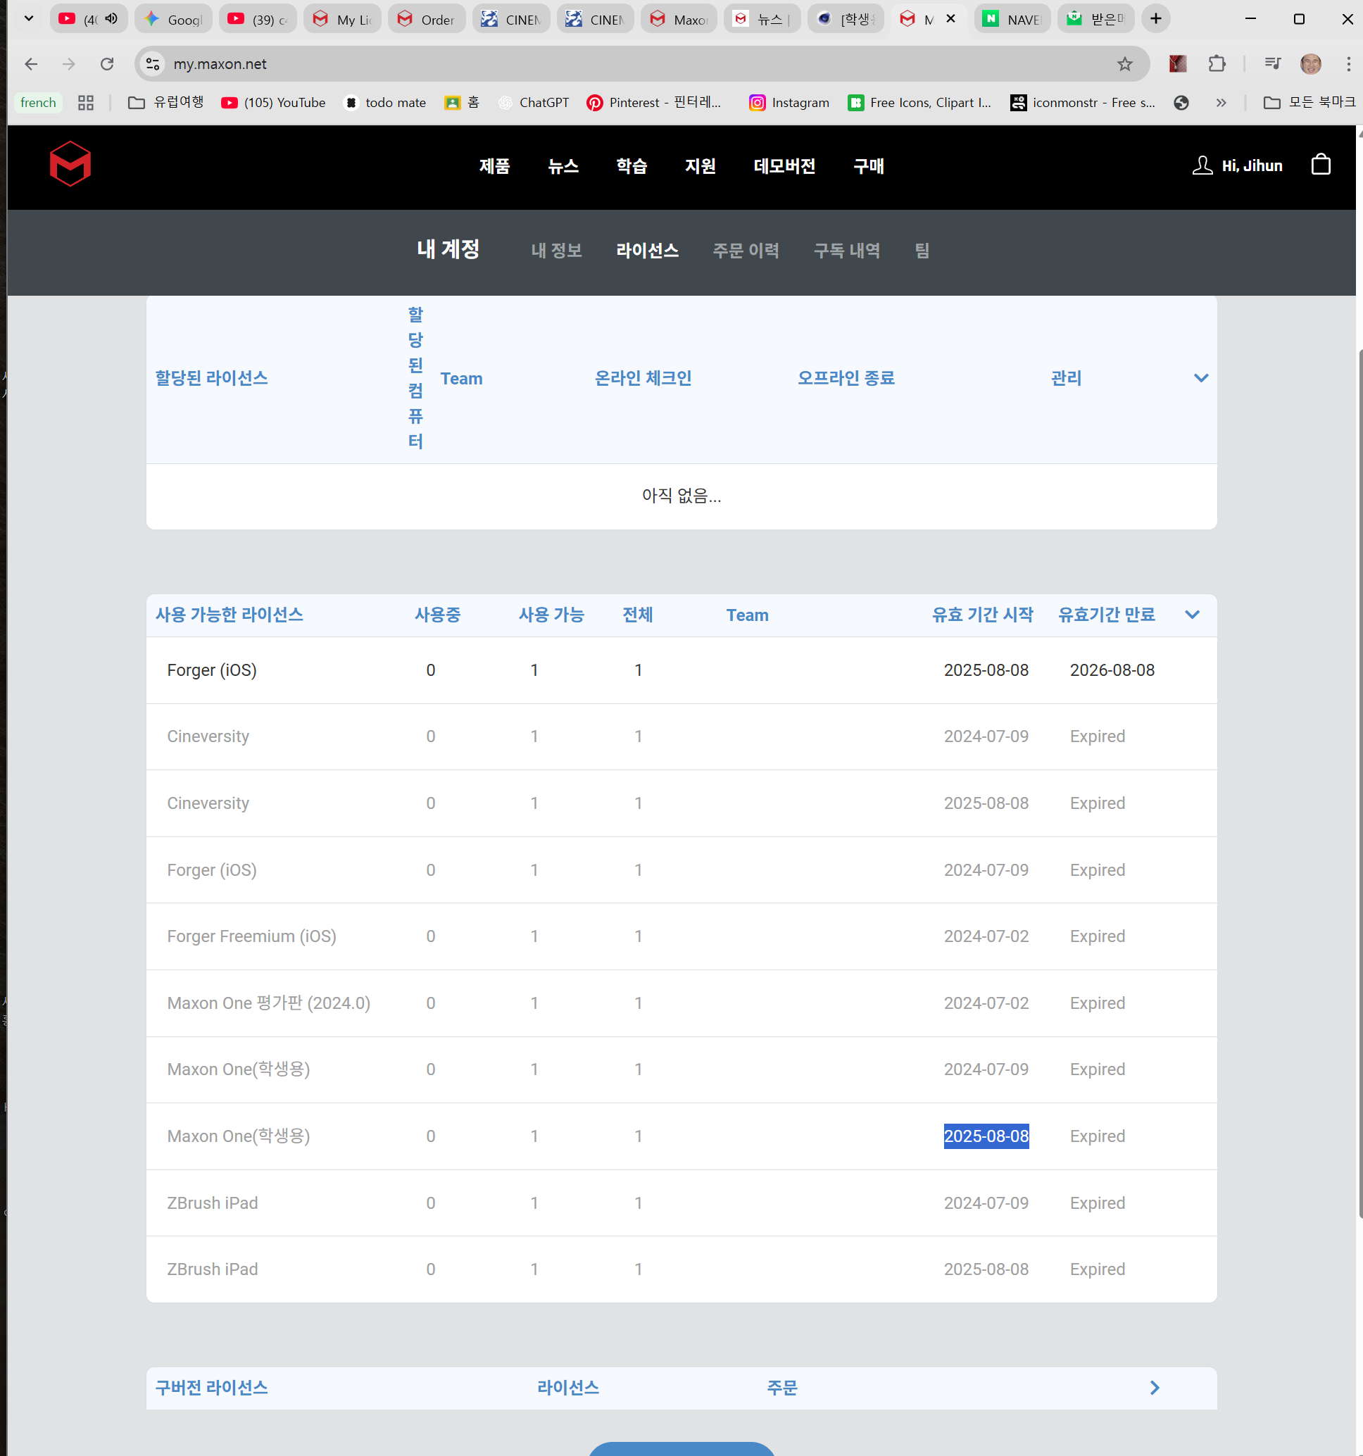Click the site information icon in the address bar
Screen dimensions: 1363x1456
point(153,65)
